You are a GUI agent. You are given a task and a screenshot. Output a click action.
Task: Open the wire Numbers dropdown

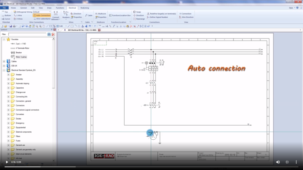(x=66, y=15)
